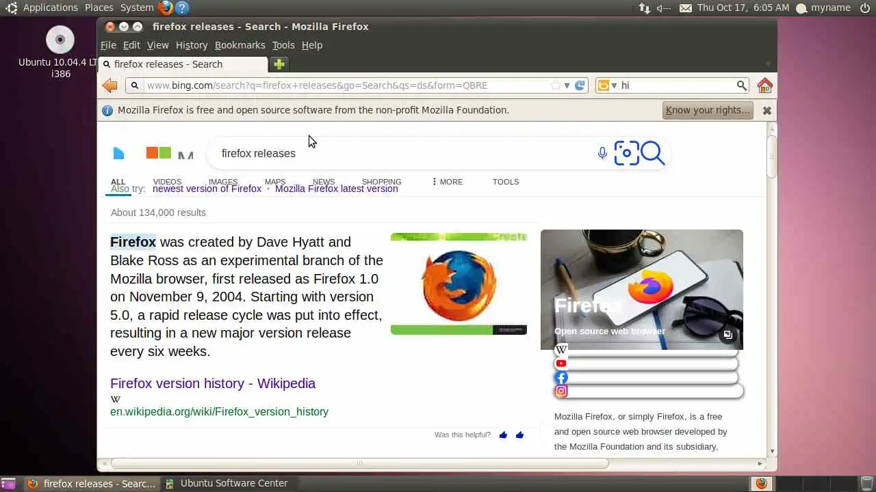Switch to Bing VIDEOS results tab
876x492 pixels.
click(167, 182)
